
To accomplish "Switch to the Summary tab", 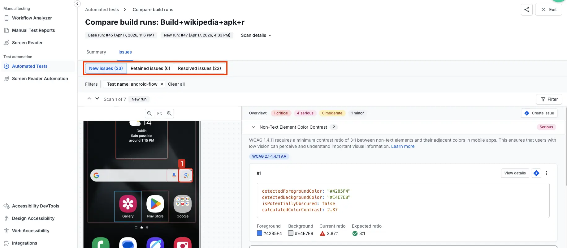I will tap(96, 52).
